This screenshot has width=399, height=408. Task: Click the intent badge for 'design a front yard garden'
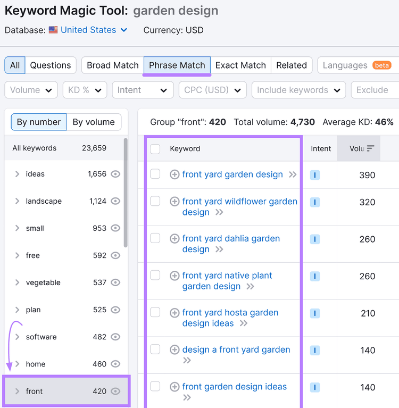click(314, 350)
